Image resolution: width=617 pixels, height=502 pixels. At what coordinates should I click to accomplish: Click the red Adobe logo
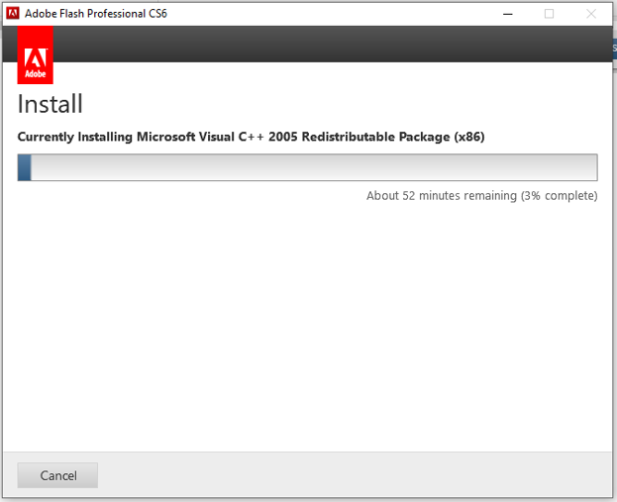35,55
